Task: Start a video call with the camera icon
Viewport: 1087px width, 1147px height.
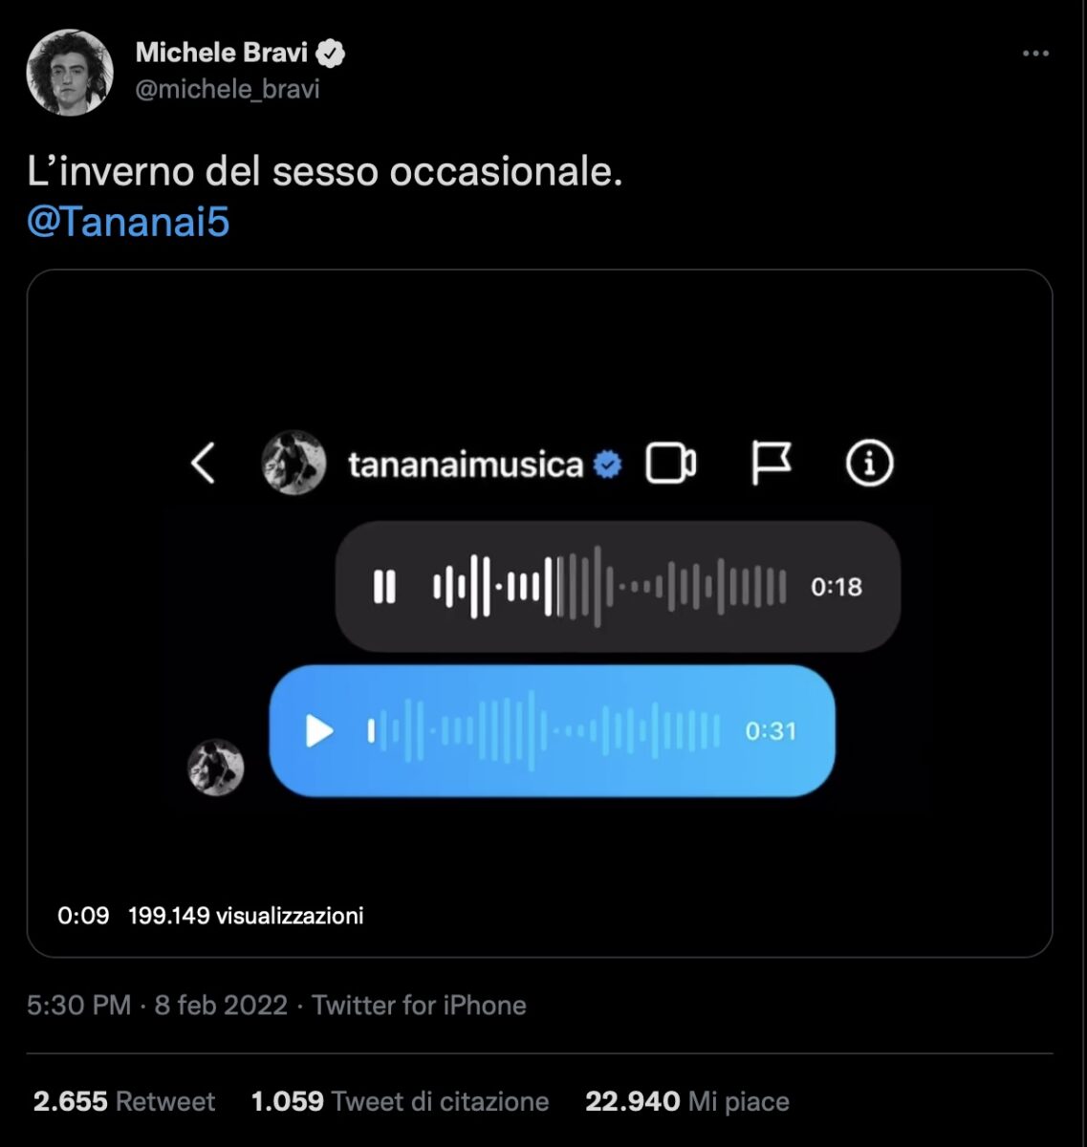Action: click(670, 464)
